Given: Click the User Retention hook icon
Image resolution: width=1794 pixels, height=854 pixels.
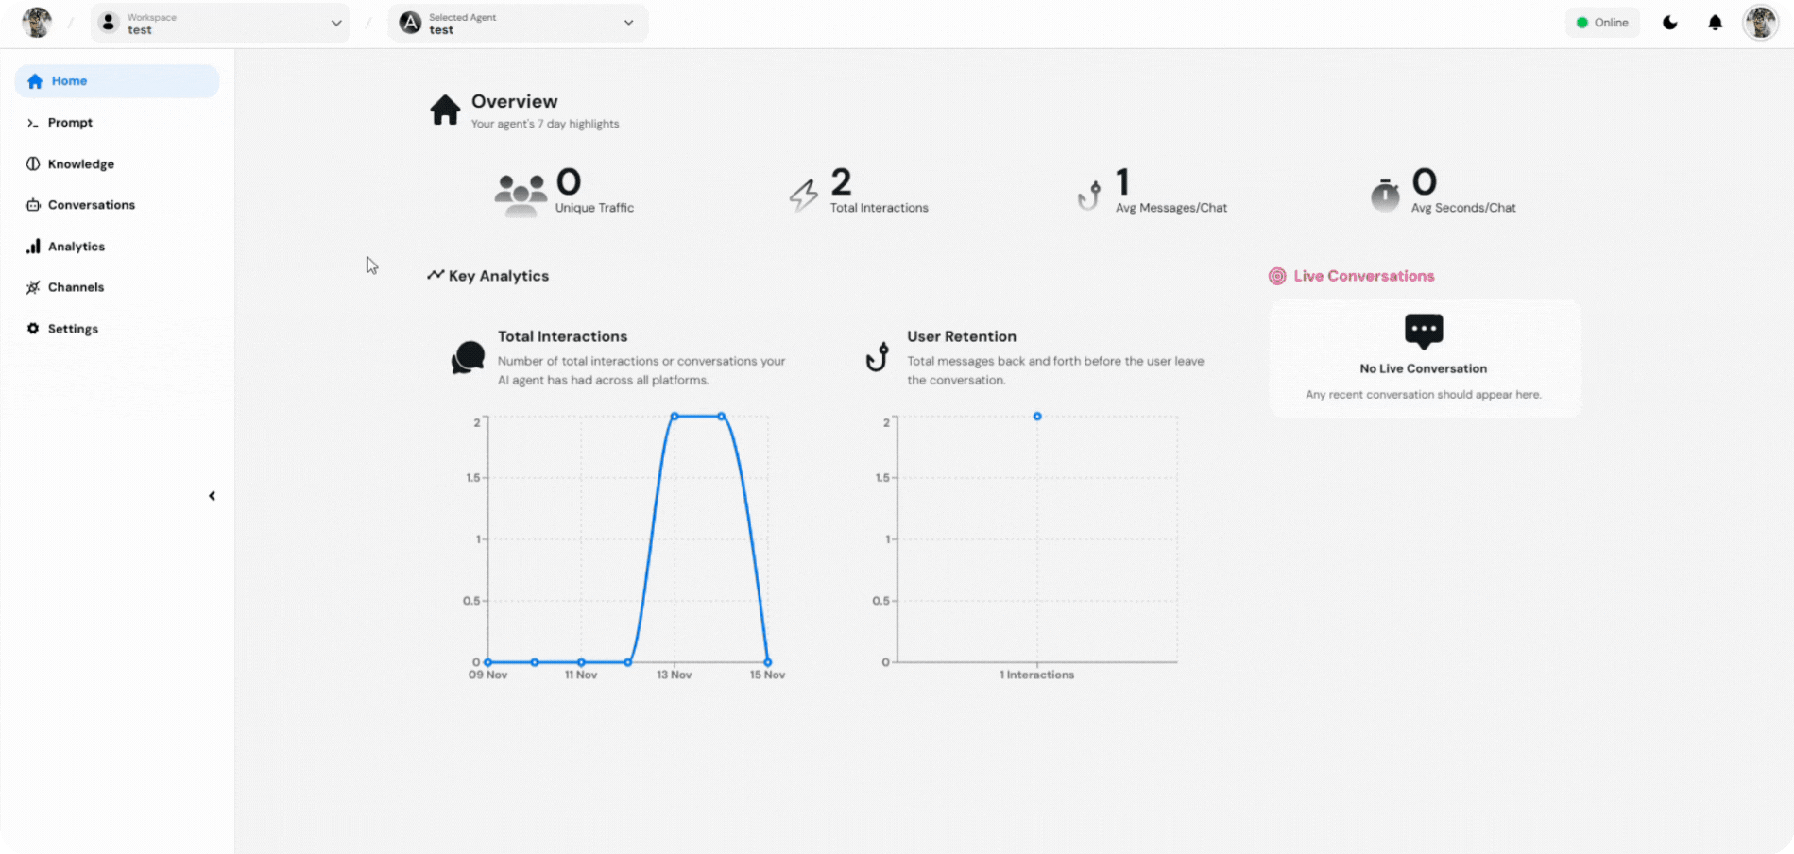Looking at the screenshot, I should (x=878, y=357).
